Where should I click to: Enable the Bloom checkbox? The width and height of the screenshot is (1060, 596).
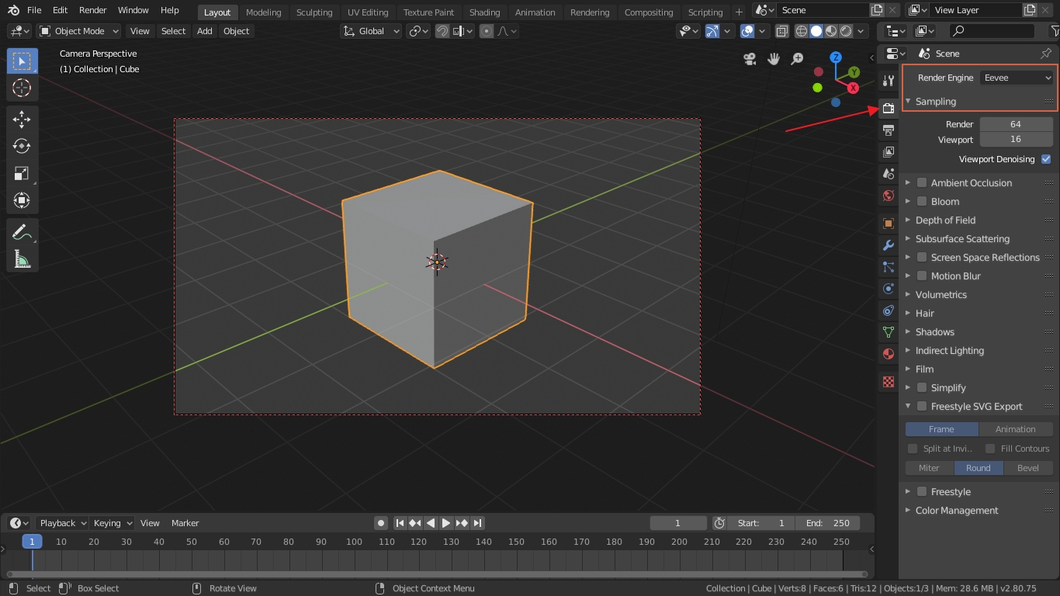pyautogui.click(x=922, y=202)
